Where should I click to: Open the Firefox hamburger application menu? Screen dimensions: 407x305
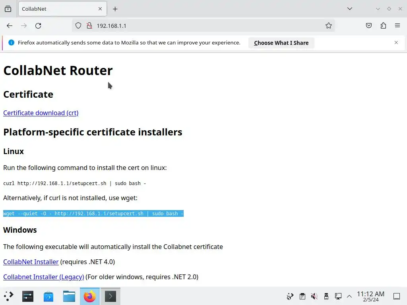point(397,26)
